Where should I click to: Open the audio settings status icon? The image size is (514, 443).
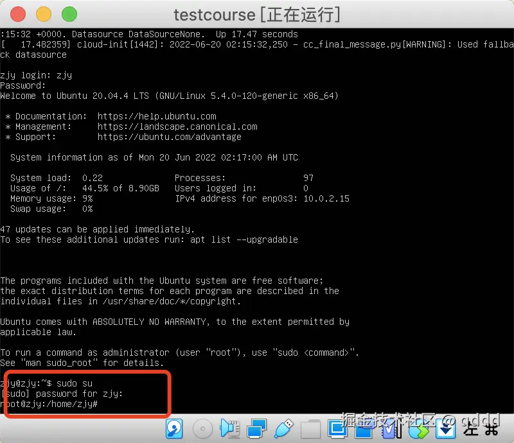point(230,429)
